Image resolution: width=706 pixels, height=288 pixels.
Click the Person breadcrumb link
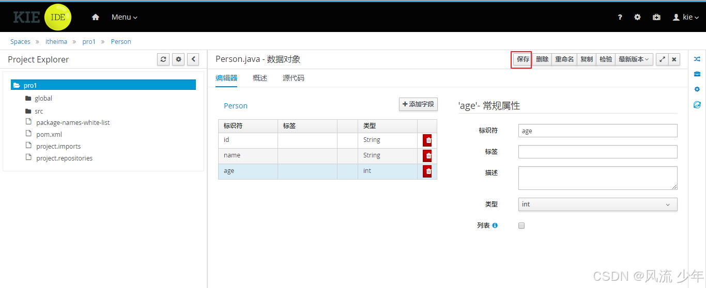click(121, 42)
